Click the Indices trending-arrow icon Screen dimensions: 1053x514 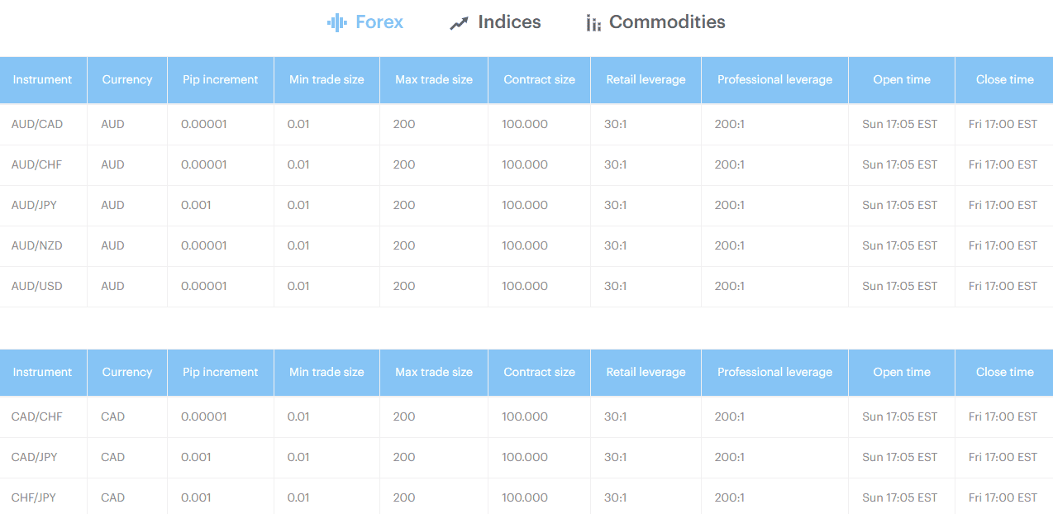(458, 21)
